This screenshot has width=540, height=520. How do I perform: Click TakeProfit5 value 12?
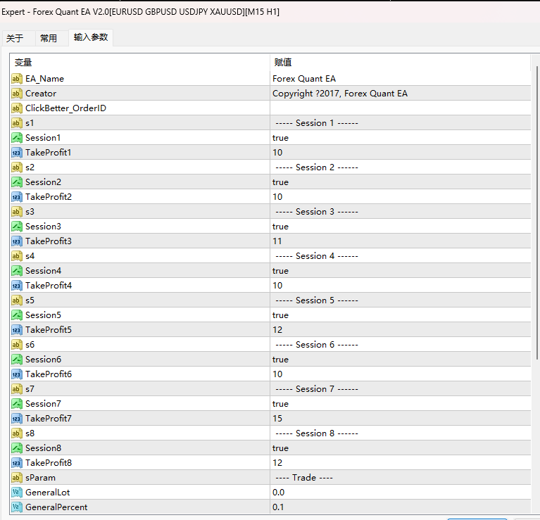tap(277, 330)
